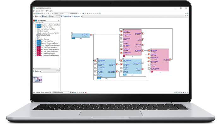Minimize the left navigation panel

[x=57, y=16]
